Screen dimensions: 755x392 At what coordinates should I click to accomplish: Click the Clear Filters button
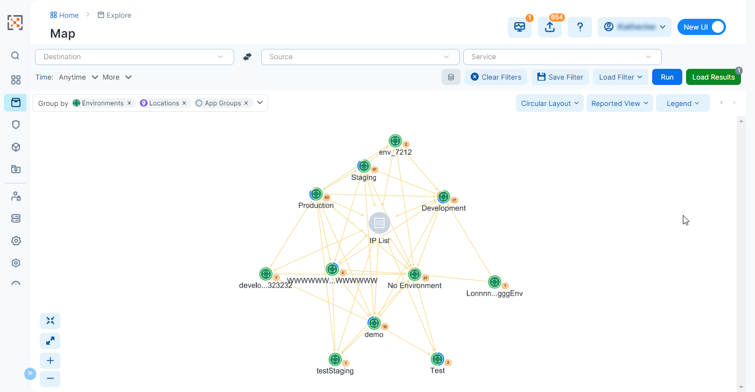[496, 77]
